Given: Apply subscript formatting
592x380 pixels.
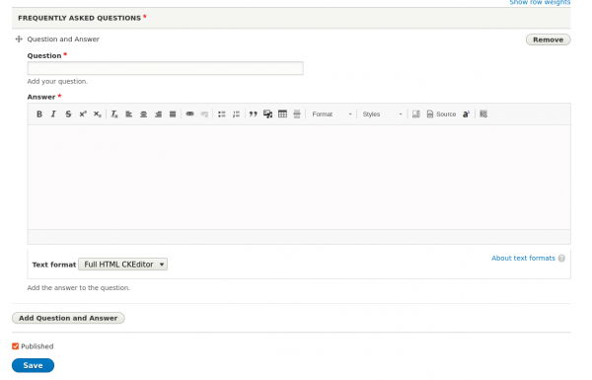Looking at the screenshot, I should [97, 114].
